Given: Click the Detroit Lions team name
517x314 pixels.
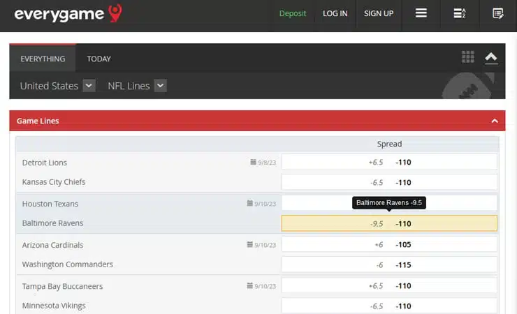Looking at the screenshot, I should point(45,163).
